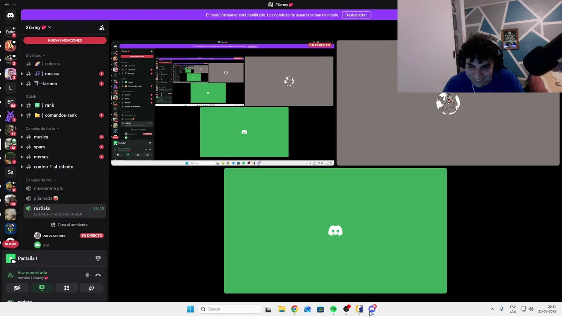Open the musica channel under Canales de texto
The width and height of the screenshot is (562, 316).
point(65,137)
